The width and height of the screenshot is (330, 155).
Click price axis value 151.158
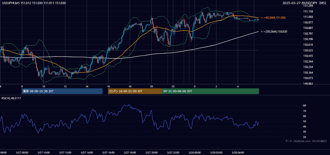[308, 11]
